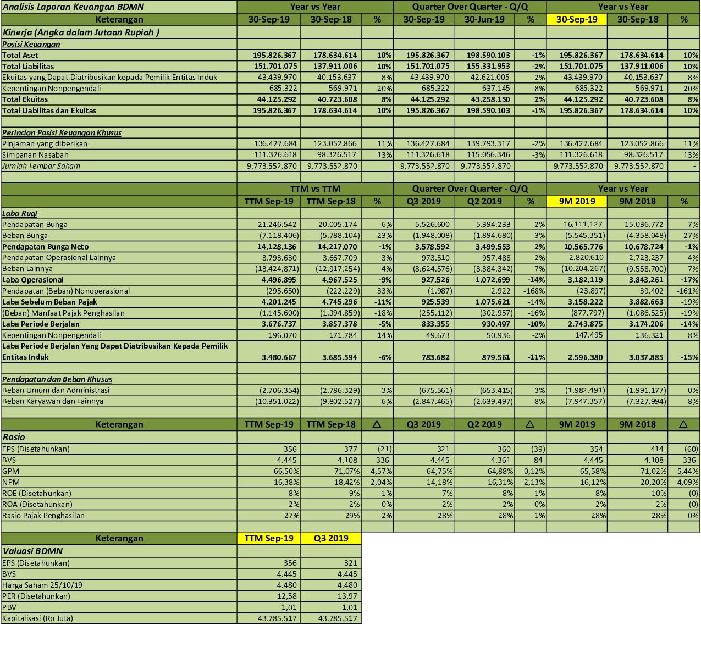Viewport: 701px width, 669px height.
Task: Select the 9M 2019 EPS value '354'
Action: coord(596,449)
